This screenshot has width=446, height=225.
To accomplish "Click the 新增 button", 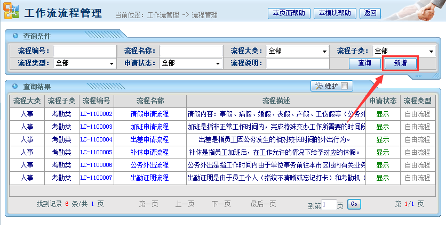I will [400, 63].
